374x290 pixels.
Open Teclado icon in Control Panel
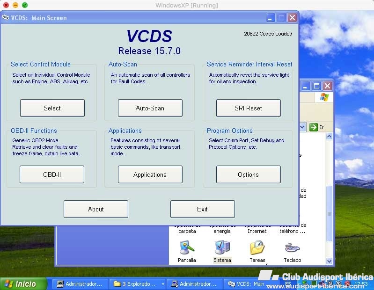click(x=293, y=251)
